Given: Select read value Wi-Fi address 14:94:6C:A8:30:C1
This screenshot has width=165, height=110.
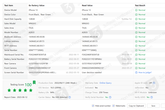Looking at the screenshot, I should point(90,46).
